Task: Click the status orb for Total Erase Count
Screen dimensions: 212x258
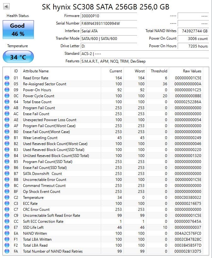Action: [x=7, y=102]
